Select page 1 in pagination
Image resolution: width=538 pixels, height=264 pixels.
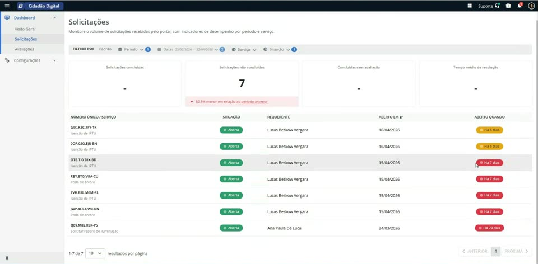click(495, 251)
